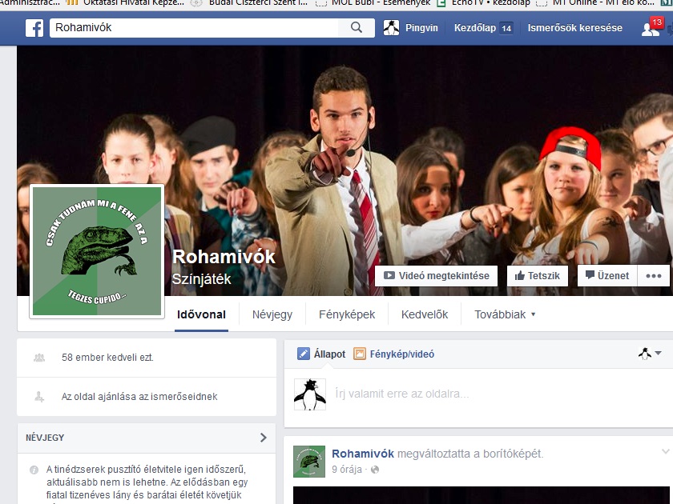
Task: Expand the Névjegy section chevron
Action: coord(264,438)
